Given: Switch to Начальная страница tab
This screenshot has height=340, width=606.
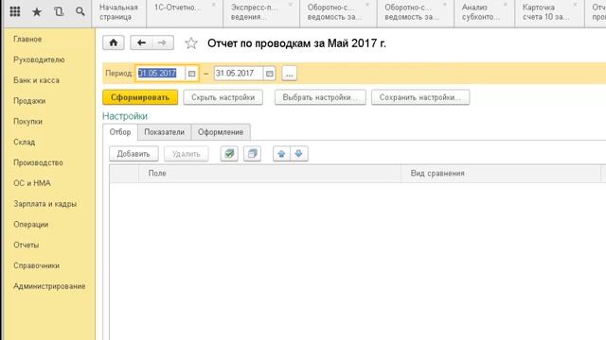Looking at the screenshot, I should click(x=118, y=12).
